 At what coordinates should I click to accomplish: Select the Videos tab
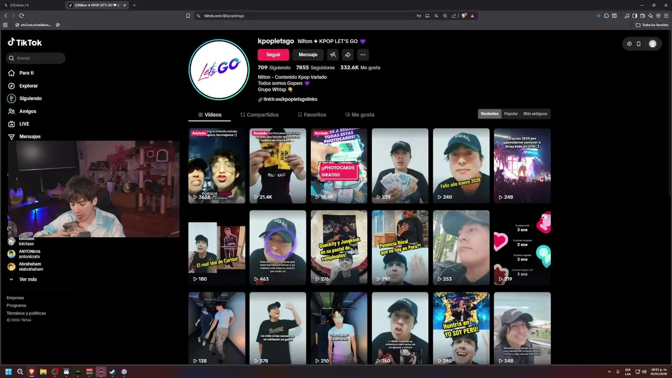pyautogui.click(x=209, y=114)
